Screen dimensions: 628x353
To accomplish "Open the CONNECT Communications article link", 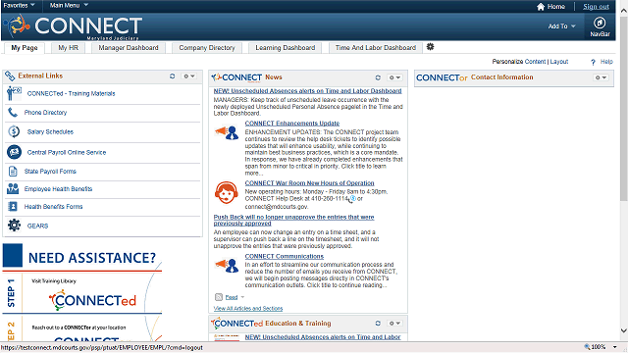I will pyautogui.click(x=285, y=256).
